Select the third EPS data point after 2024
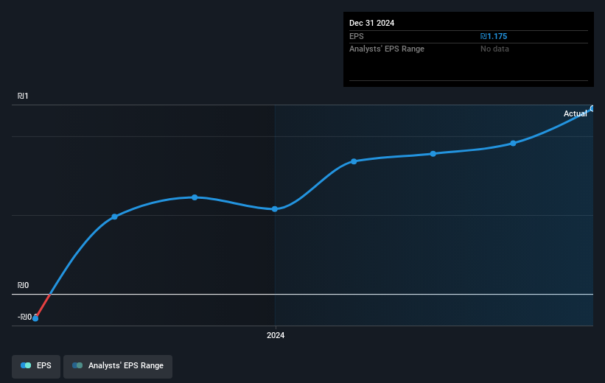605x383 pixels. pyautogui.click(x=513, y=144)
